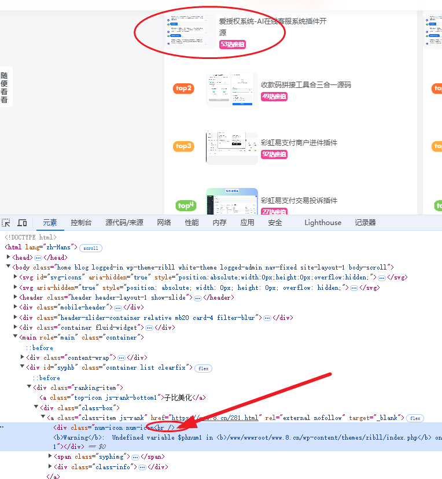The height and width of the screenshot is (479, 442).
Task: Toggle the device toolbar icon
Action: pos(22,223)
